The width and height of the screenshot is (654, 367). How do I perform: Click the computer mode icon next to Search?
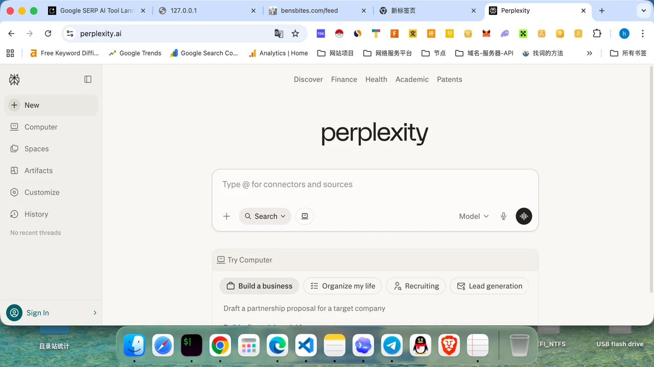[x=305, y=216]
